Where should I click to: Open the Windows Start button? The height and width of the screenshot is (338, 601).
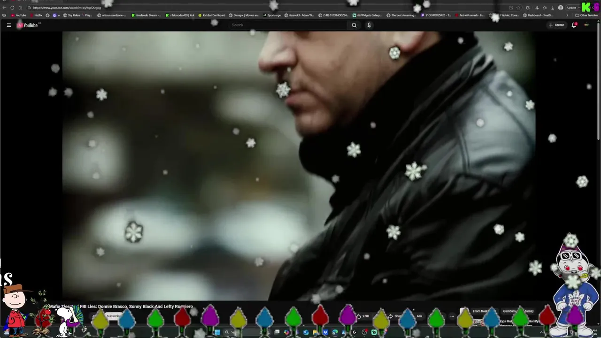[x=217, y=332]
